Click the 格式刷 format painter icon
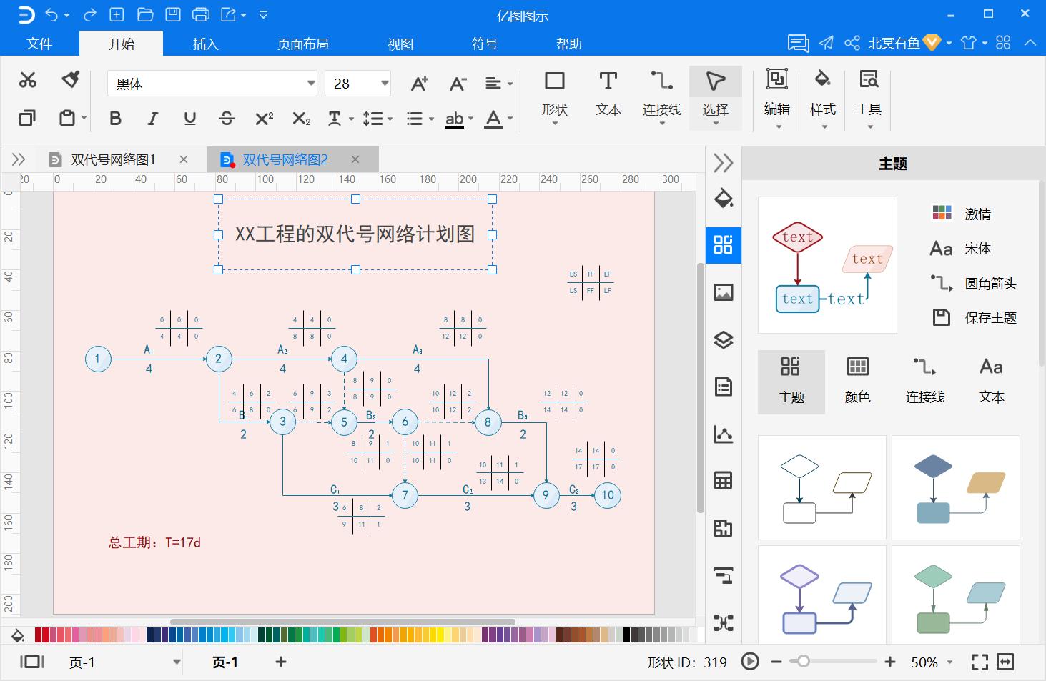 69,79
